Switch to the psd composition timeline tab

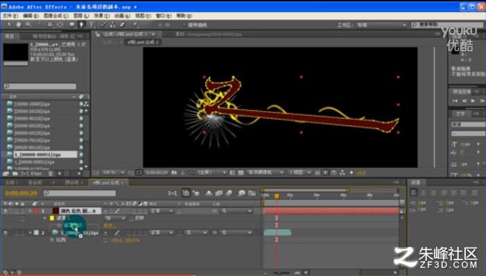pos(108,182)
